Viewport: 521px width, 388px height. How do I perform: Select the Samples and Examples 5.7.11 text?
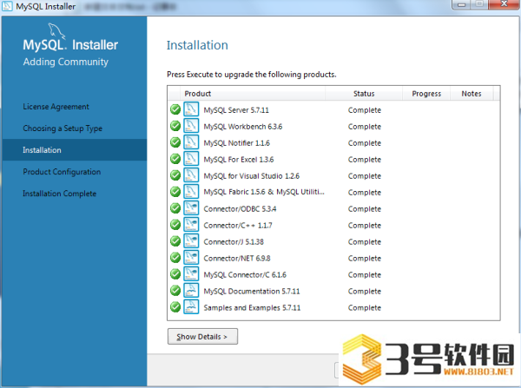[252, 308]
